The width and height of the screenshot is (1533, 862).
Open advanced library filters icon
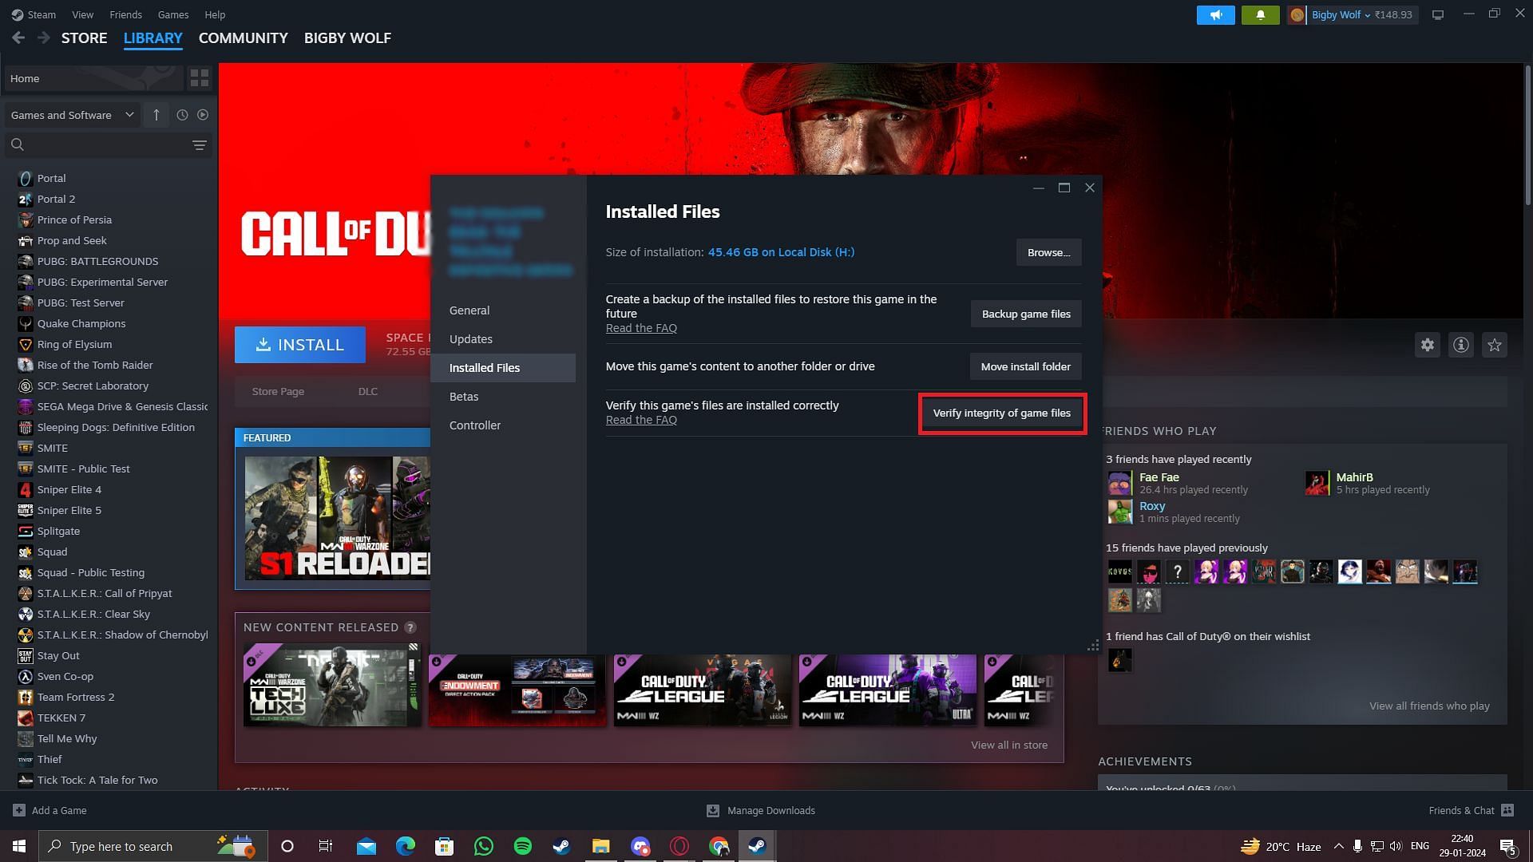coord(199,144)
